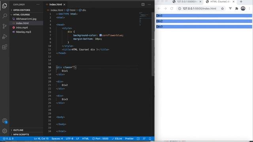This screenshot has width=253, height=142.
Task: Split the editor right
Action: pyautogui.click(x=143, y=4)
